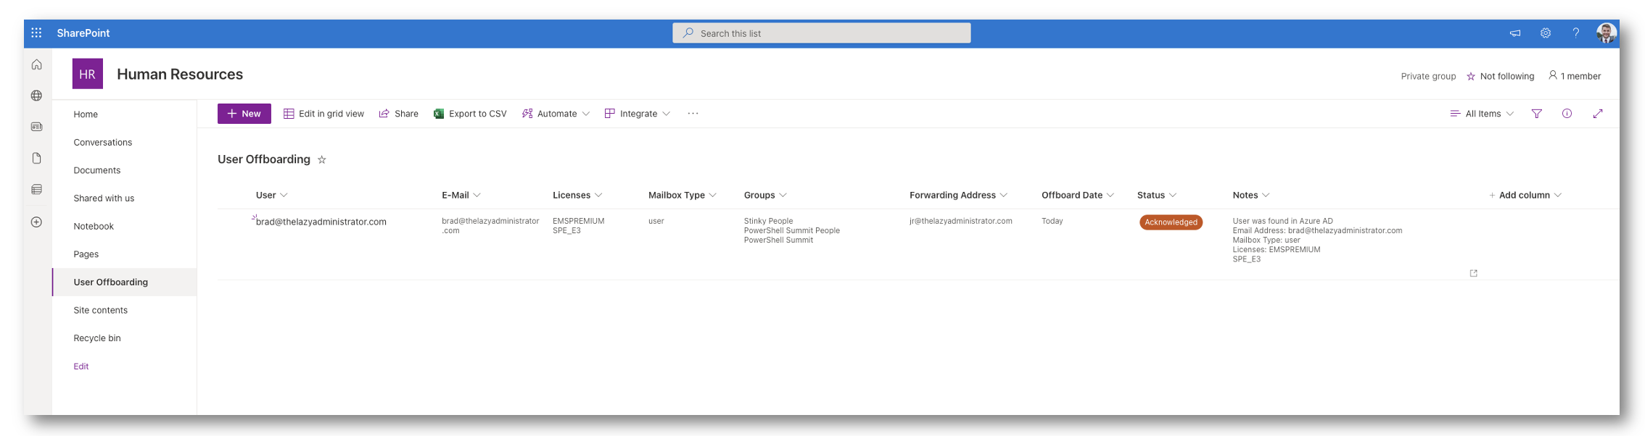Click the New button
1645x436 pixels.
[x=244, y=114]
